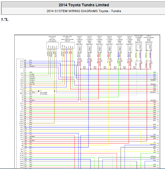Screen dimensions: 165x169
Task: Click the '2014 Toyota Tundra Limited' title
Action: (84, 5)
